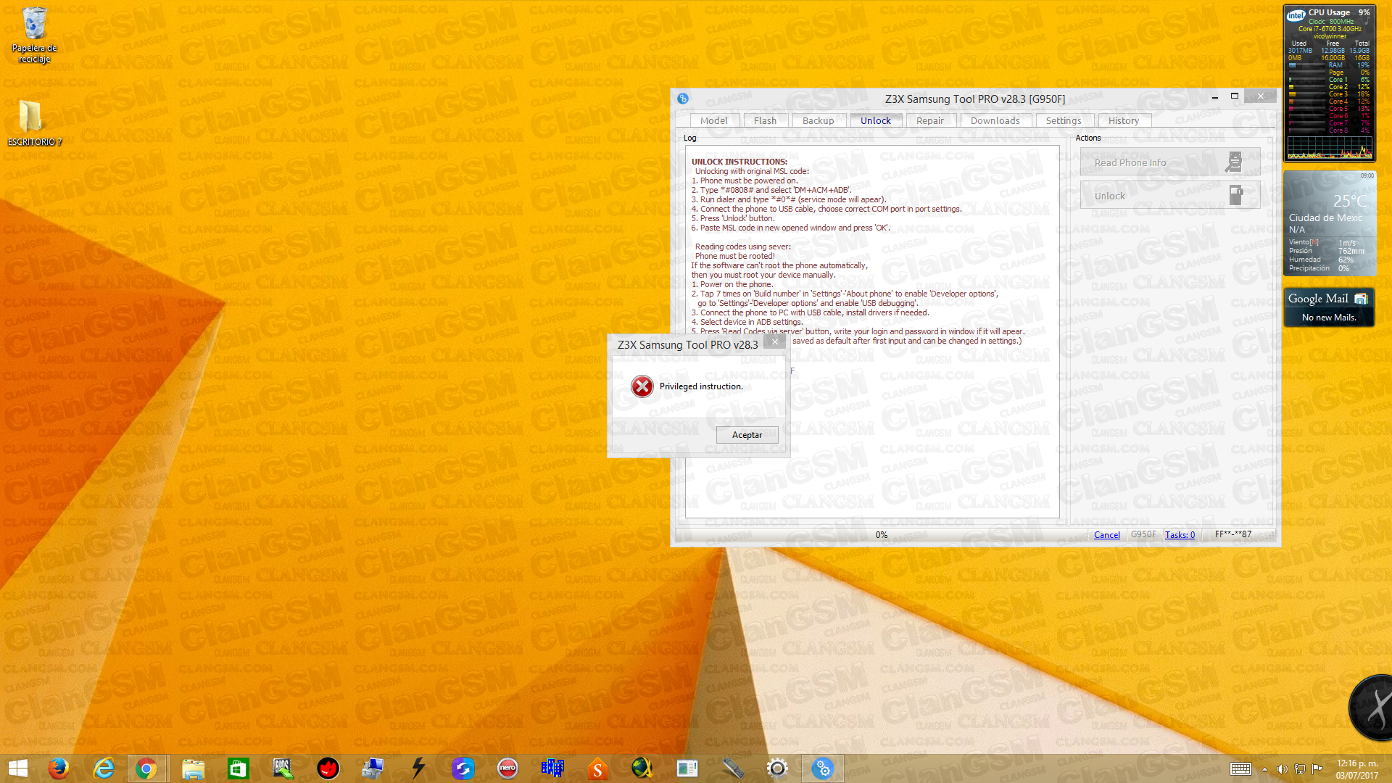Open the lightning bolt taskbar icon
This screenshot has width=1392, height=783.
tap(418, 768)
